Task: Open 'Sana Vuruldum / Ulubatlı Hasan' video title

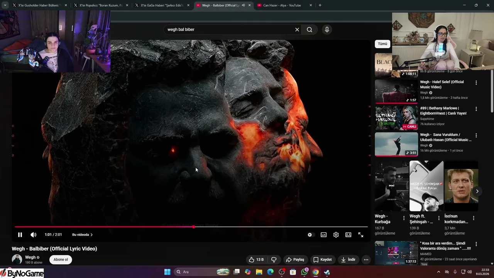Action: pyautogui.click(x=446, y=137)
